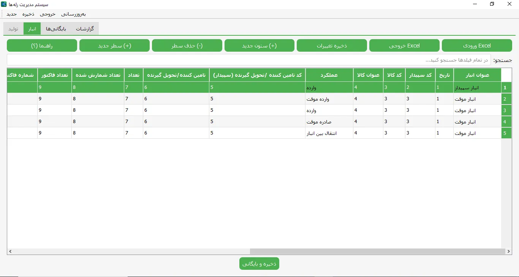
Task: Select the کد سپیدار column header
Action: point(420,75)
